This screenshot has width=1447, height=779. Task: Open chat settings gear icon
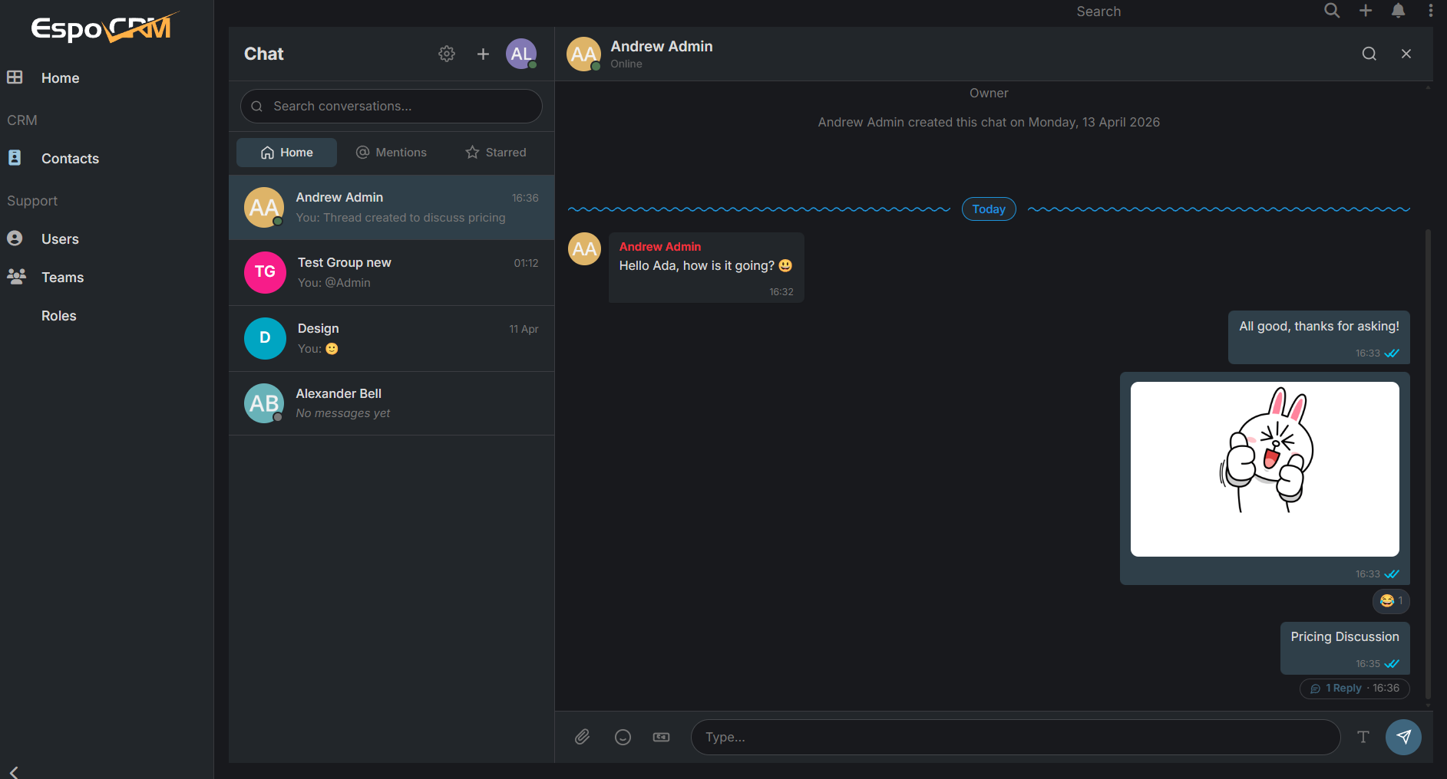point(447,54)
